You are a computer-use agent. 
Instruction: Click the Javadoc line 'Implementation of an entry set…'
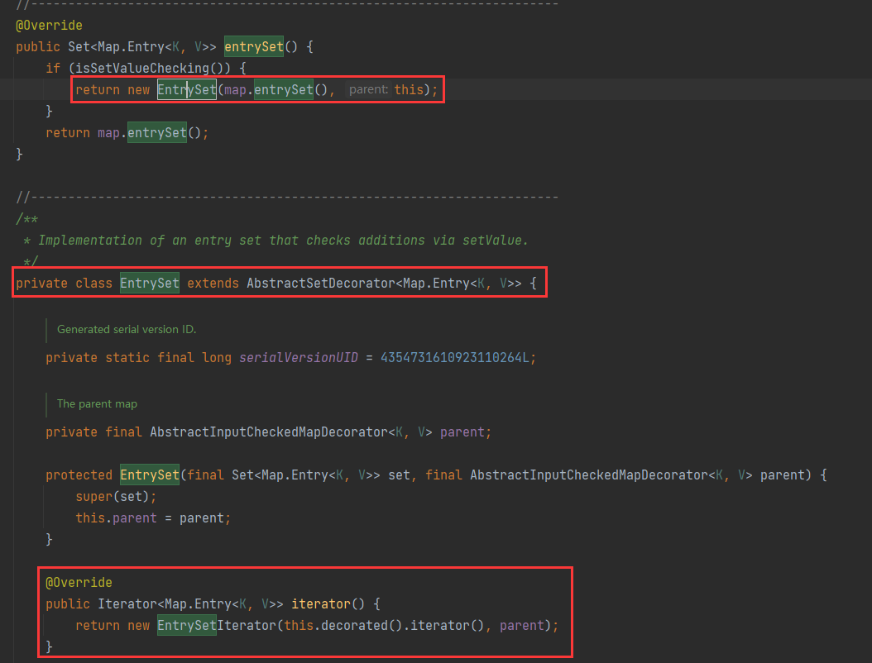(282, 240)
